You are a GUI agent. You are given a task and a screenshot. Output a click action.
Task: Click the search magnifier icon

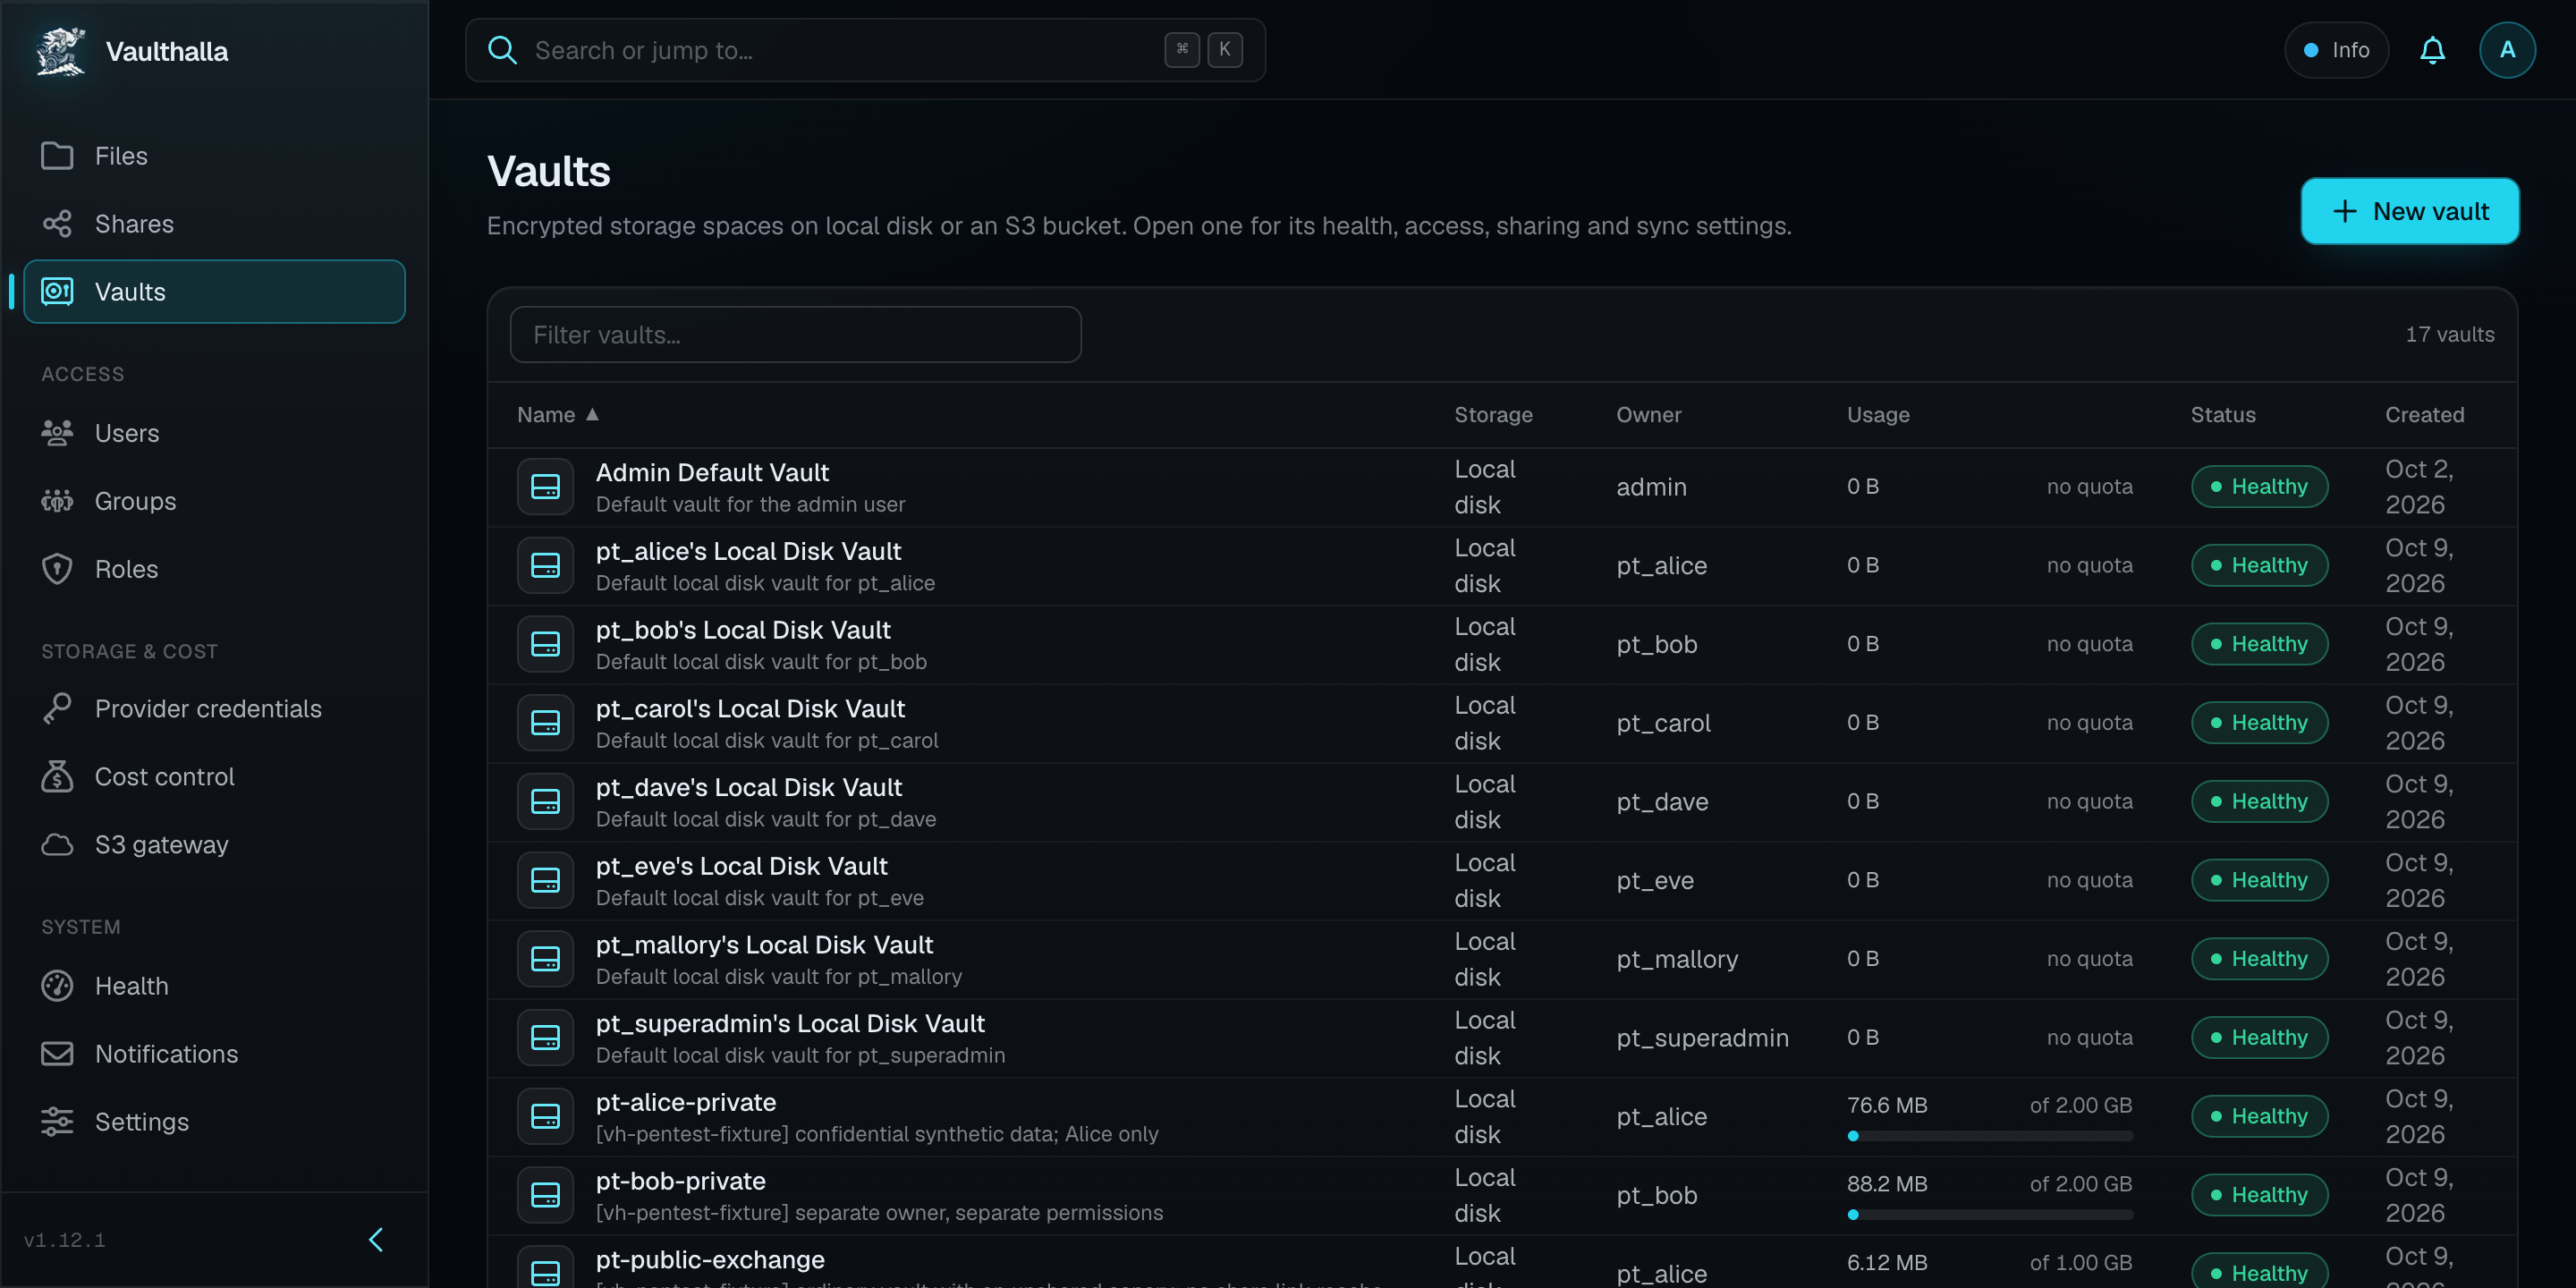click(502, 50)
